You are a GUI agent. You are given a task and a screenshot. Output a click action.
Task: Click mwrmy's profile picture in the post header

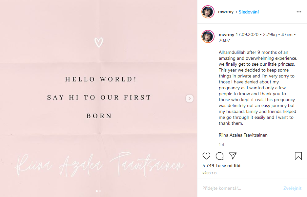[208, 12]
